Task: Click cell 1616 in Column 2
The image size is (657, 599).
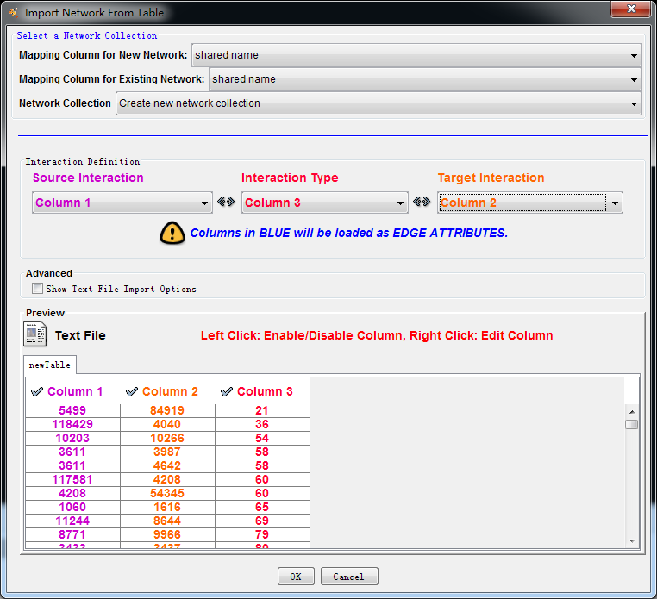Action: pyautogui.click(x=167, y=508)
